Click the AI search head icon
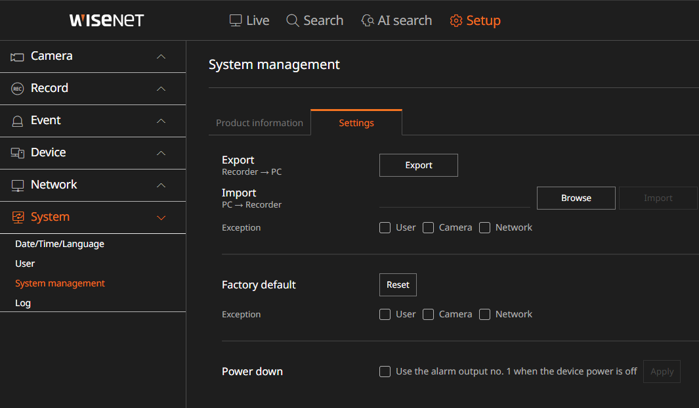The image size is (699, 408). pos(367,20)
